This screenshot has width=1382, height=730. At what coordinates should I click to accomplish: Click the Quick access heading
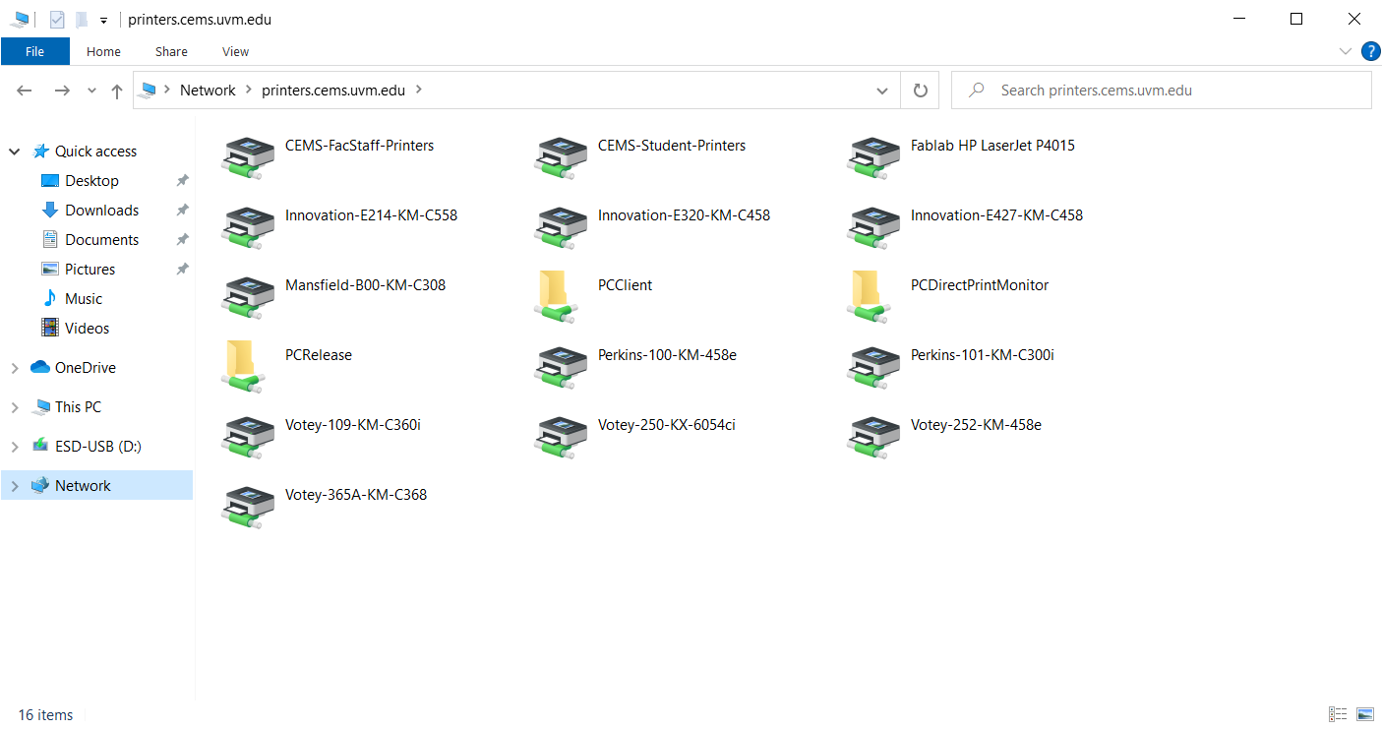96,152
